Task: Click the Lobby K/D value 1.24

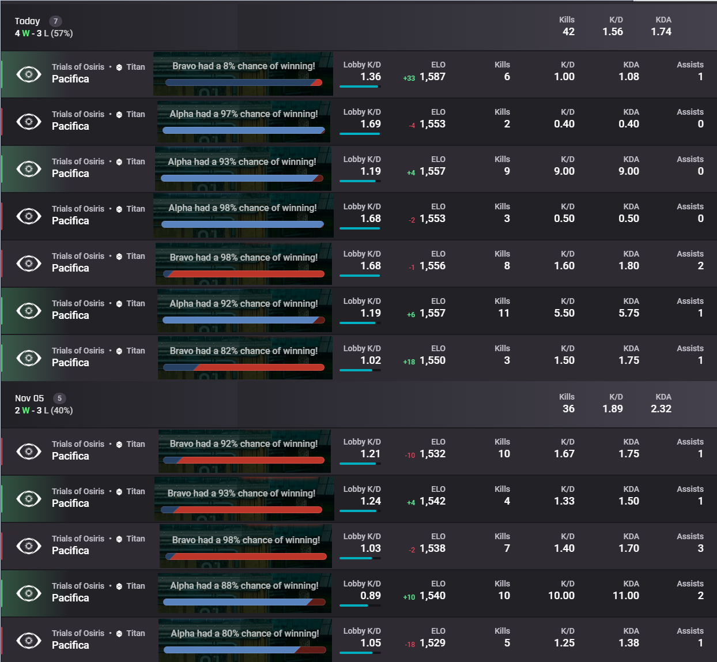Action: point(371,501)
